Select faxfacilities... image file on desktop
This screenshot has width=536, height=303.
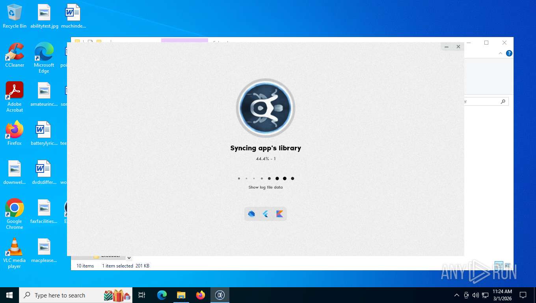click(44, 211)
